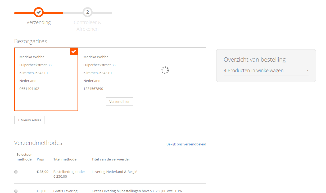This screenshot has width=326, height=193.
Task: Click the Verzending step label
Action: [x=39, y=22]
